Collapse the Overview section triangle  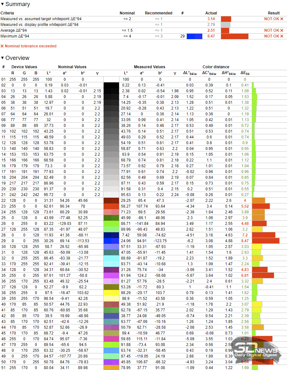[x=3, y=58]
